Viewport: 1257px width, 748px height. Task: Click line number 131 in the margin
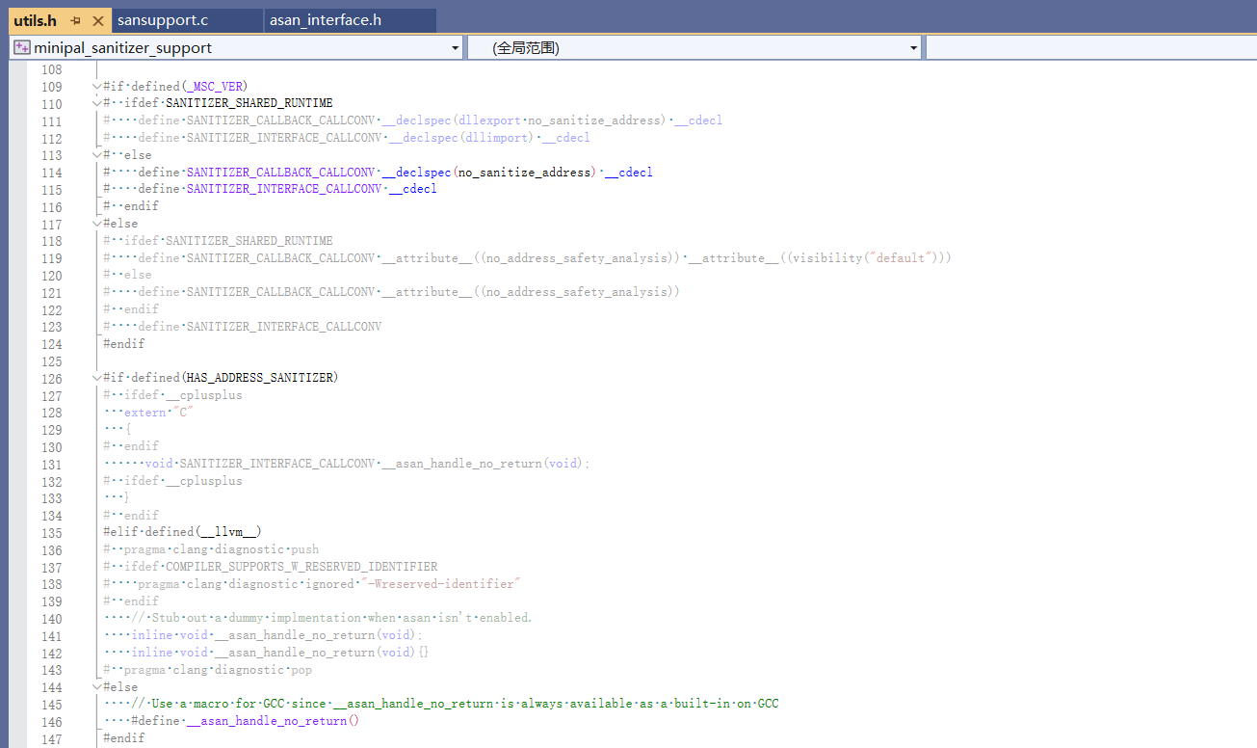pyautogui.click(x=52, y=463)
